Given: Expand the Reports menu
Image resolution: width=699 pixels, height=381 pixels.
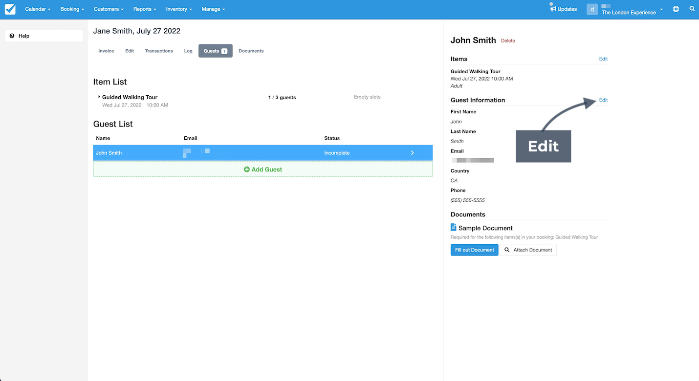Looking at the screenshot, I should point(145,9).
